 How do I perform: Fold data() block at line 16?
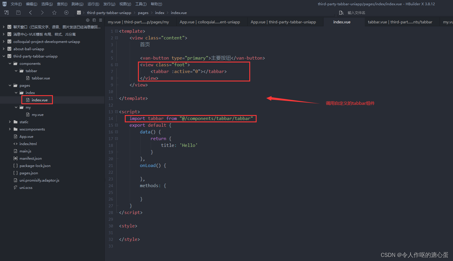pos(116,132)
